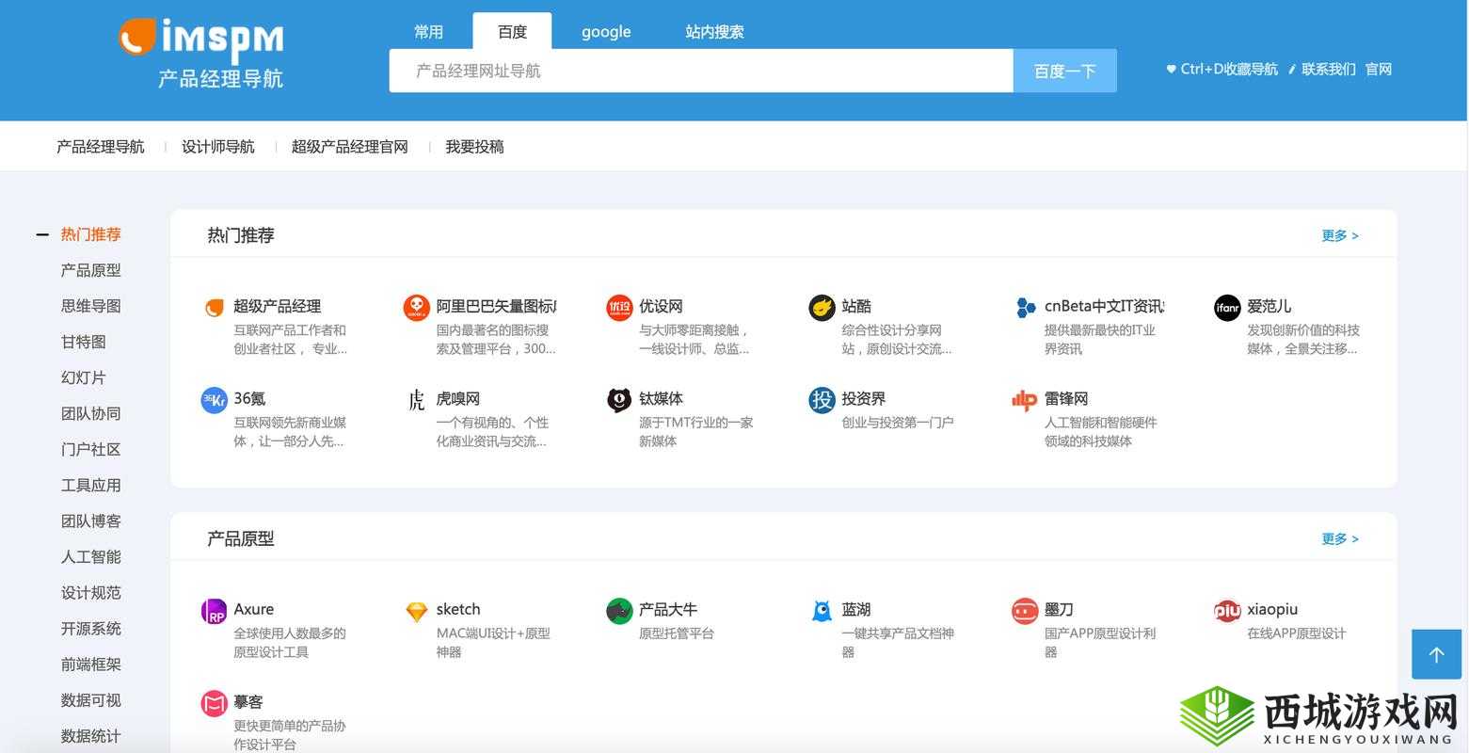The width and height of the screenshot is (1469, 753).
Task: Click the 钛媒体 site icon
Action: [619, 399]
